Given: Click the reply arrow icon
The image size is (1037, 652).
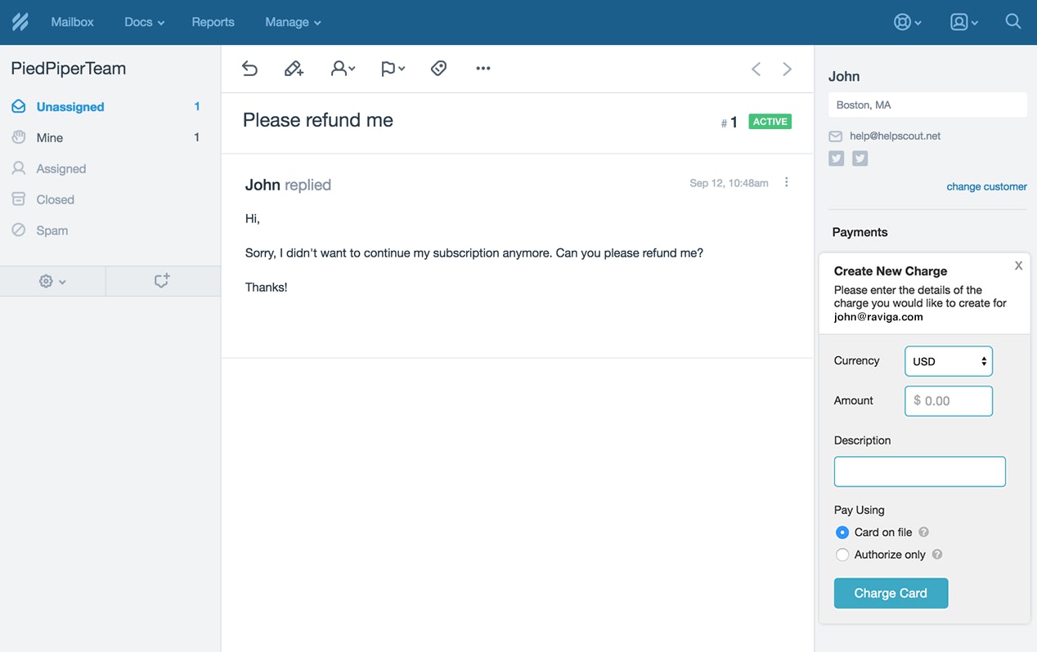Looking at the screenshot, I should click(x=250, y=69).
